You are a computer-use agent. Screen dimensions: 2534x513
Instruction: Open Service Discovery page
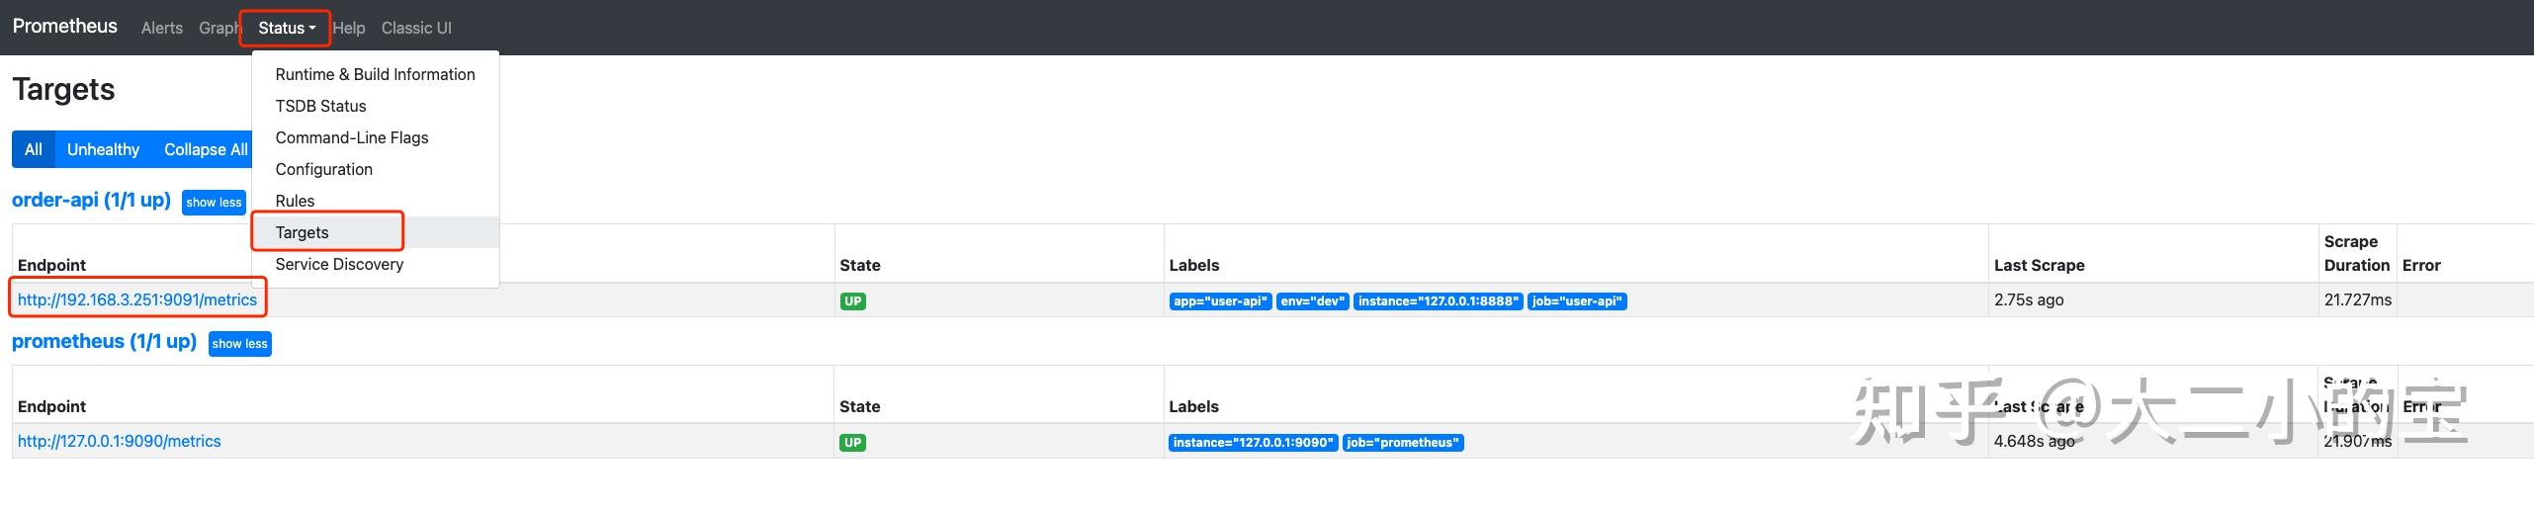click(339, 264)
